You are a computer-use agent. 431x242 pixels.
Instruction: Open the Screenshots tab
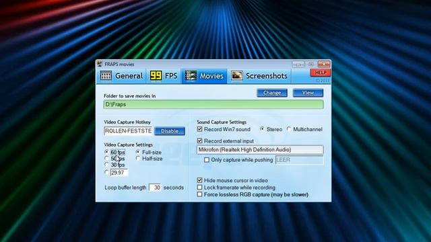coord(260,76)
